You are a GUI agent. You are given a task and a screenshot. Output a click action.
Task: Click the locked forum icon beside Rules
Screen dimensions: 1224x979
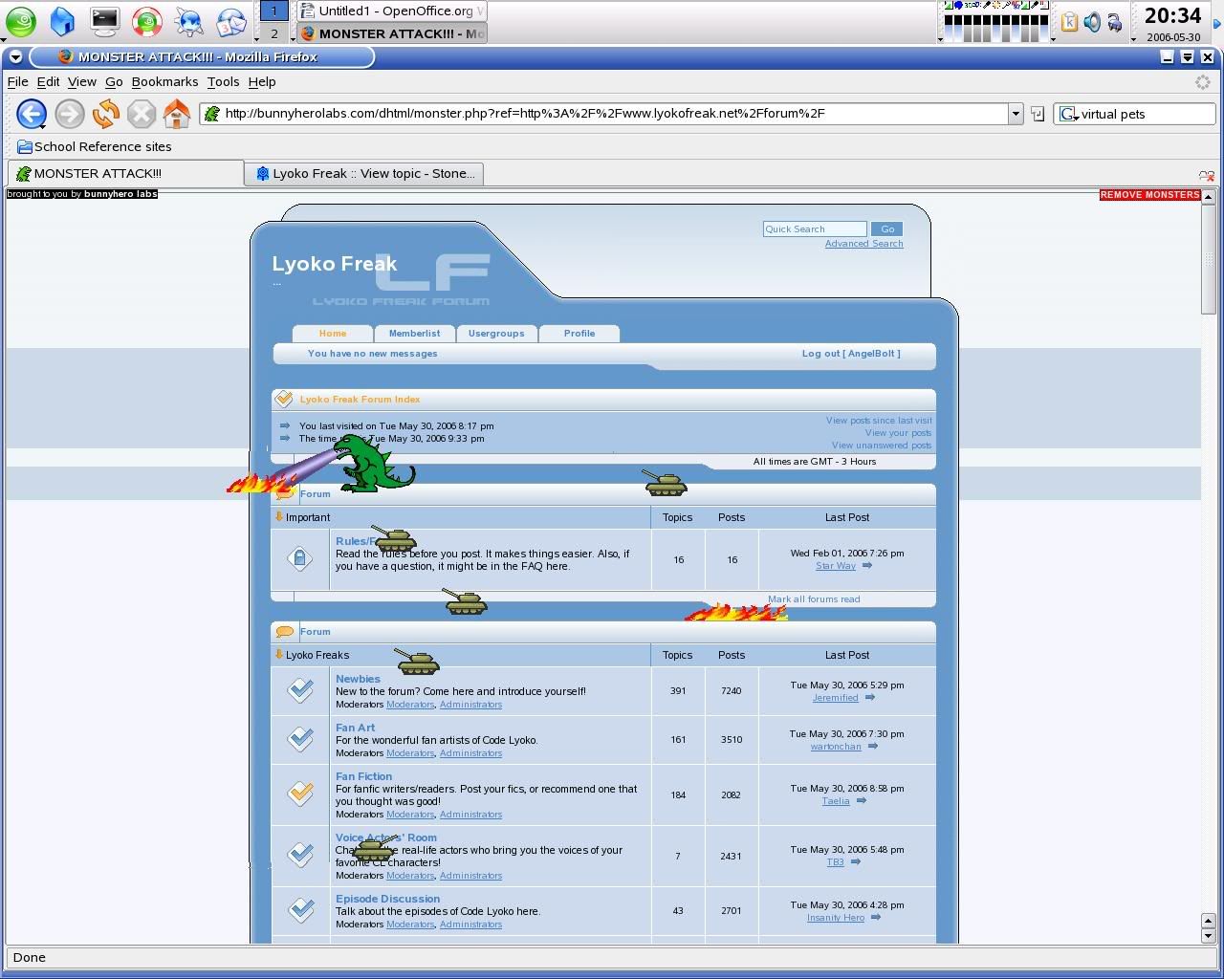pyautogui.click(x=299, y=558)
